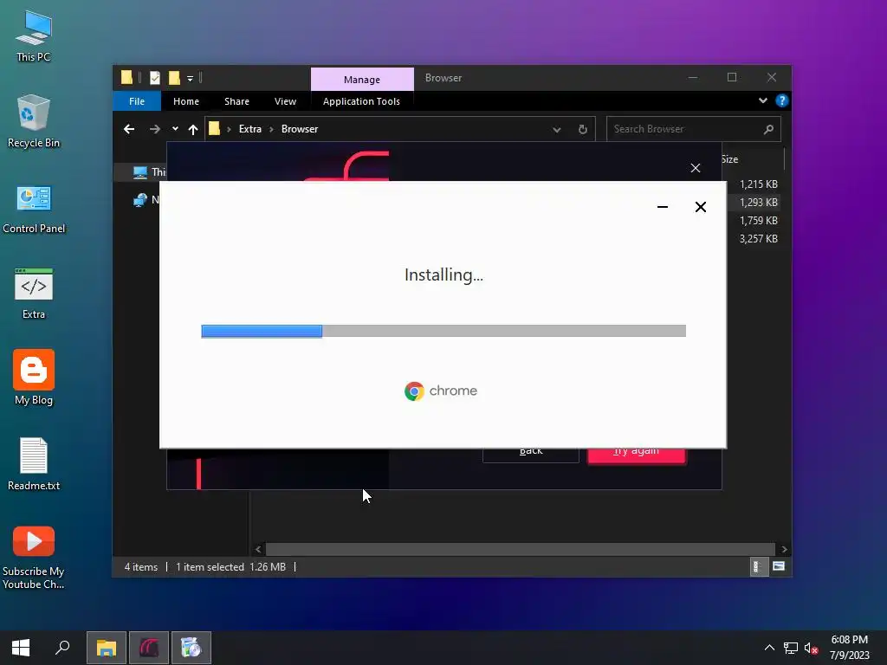Click New folder quick access icon
887x665 pixels.
click(174, 78)
